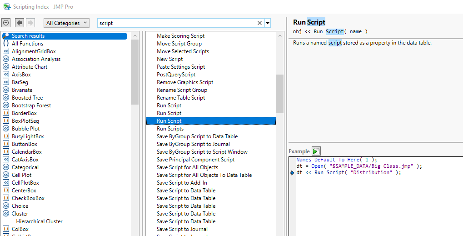Select Save Script to Journal item

pos(182,229)
